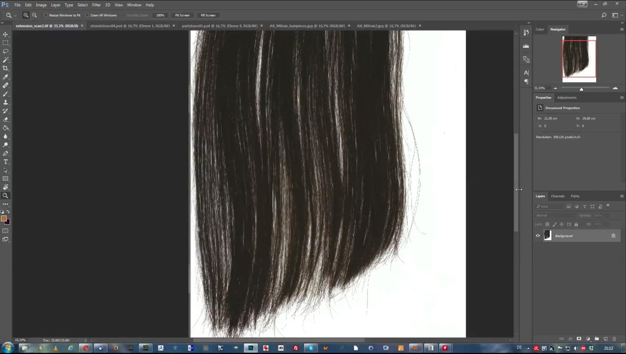Select the Zoom tool
Screen dimensions: 626x354
pyautogui.click(x=6, y=196)
